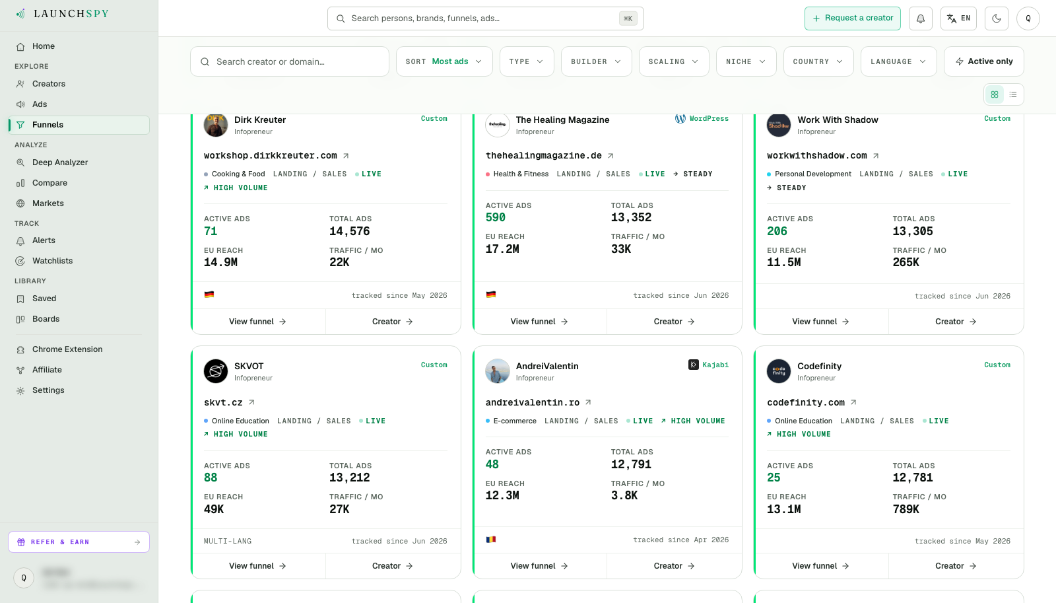This screenshot has height=603, width=1056.
Task: Click German flag on The Healing Magazine card
Action: coord(491,295)
